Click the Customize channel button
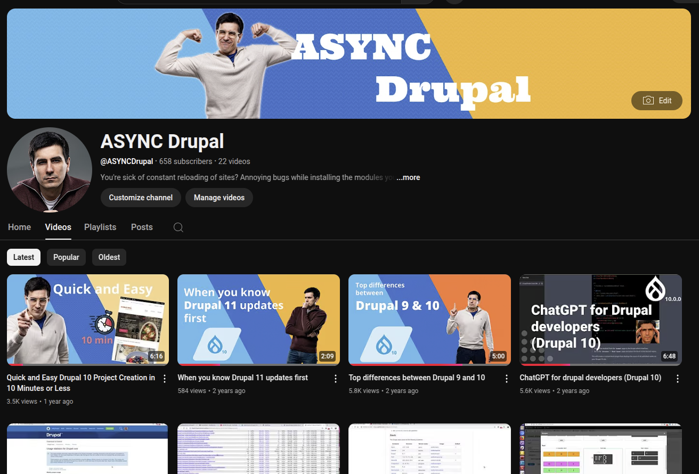This screenshot has width=699, height=474. tap(141, 198)
